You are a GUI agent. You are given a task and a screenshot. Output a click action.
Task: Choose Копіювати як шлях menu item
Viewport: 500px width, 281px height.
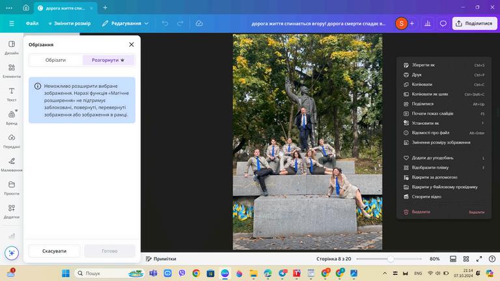click(x=443, y=94)
